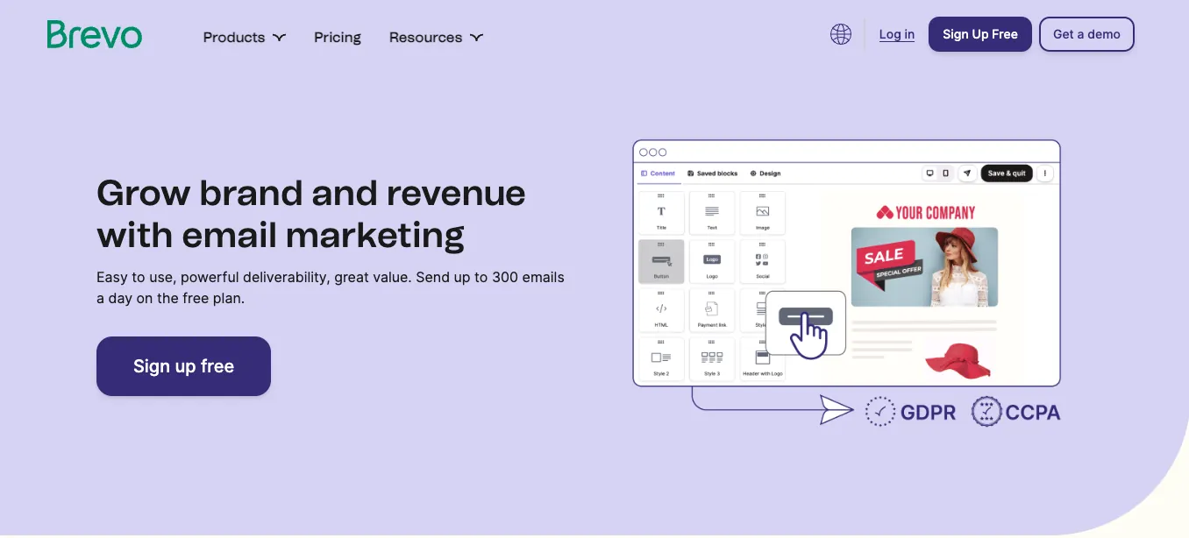The height and width of the screenshot is (538, 1189).
Task: Select the Style 2 layout block
Action: 661,359
